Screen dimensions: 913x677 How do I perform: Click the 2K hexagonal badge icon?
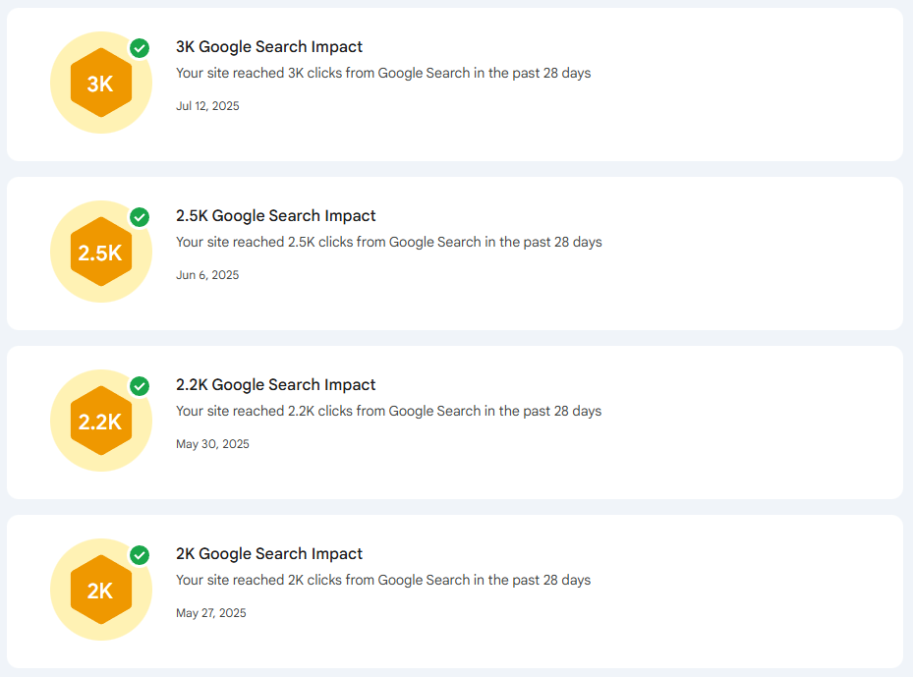point(100,589)
